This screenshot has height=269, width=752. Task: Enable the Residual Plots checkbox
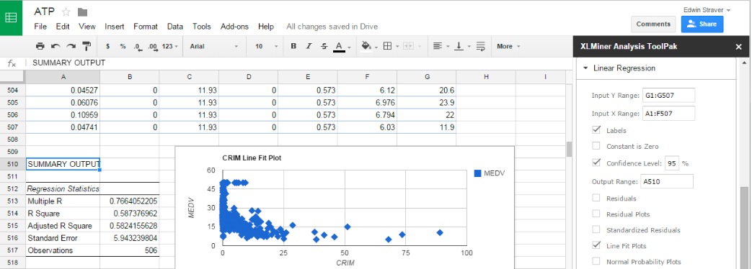(x=596, y=214)
